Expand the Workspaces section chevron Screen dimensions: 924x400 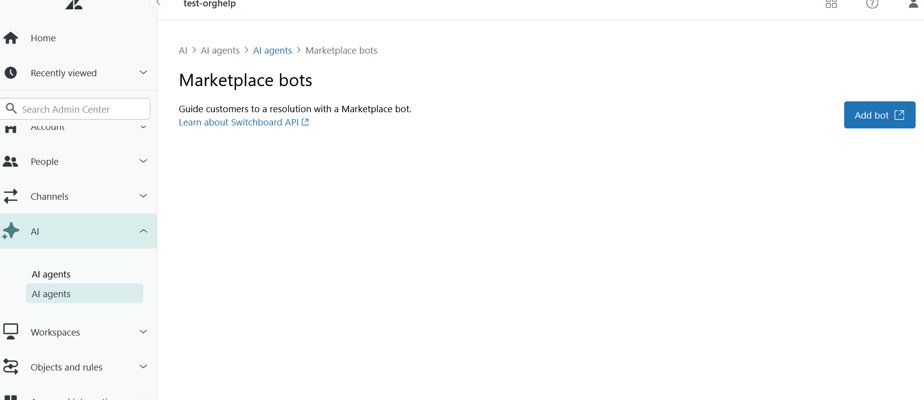coord(143,332)
